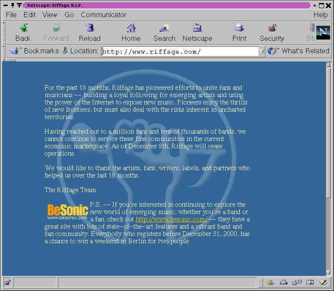Image resolution: width=334 pixels, height=291 pixels.
Task: Open the Newsgroups component bar icon
Action: click(x=297, y=283)
